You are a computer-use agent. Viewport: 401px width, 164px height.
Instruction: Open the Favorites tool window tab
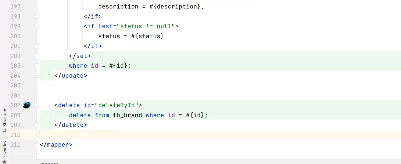click(5, 149)
